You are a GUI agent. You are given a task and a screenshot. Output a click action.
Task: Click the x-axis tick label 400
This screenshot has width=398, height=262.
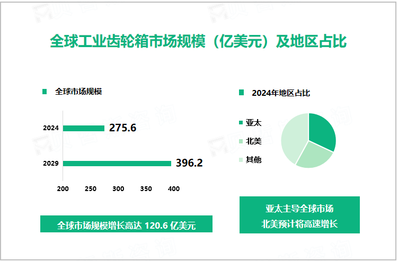point(174,189)
